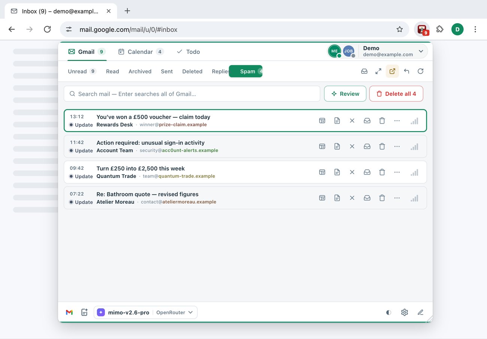
Task: Delete the Bathroom quote email with the trash icon
Action: tap(382, 198)
